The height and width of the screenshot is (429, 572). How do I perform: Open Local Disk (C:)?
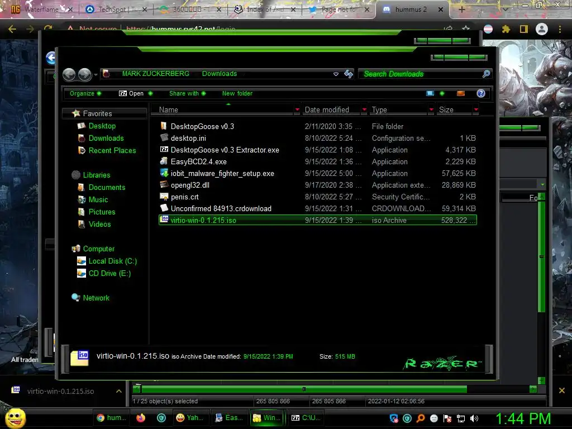[x=112, y=261]
